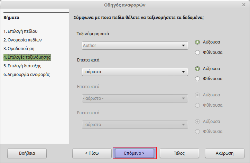This screenshot has height=163, width=250.
Task: Proceed with the Επόμενο button
Action: 135,153
